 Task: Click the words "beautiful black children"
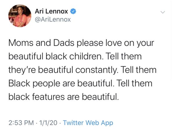(x=55, y=56)
